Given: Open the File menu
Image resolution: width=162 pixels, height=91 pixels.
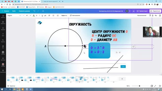Looking at the screenshot, I should (x=14, y=11).
